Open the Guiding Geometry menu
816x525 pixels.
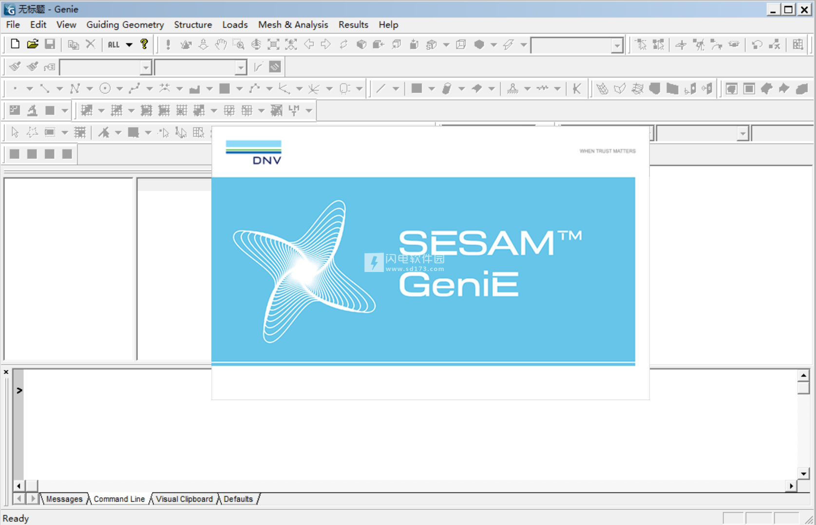(125, 24)
